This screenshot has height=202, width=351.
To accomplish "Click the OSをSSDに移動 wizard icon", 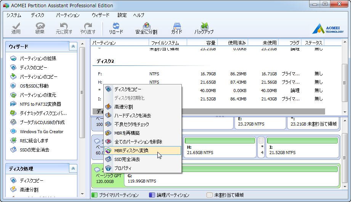I will [x=13, y=86].
